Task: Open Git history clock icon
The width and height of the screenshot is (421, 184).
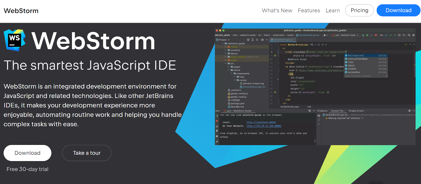Action: [399, 35]
